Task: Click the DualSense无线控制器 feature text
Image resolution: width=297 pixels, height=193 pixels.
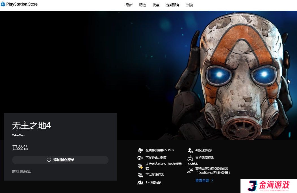Action: (213, 171)
